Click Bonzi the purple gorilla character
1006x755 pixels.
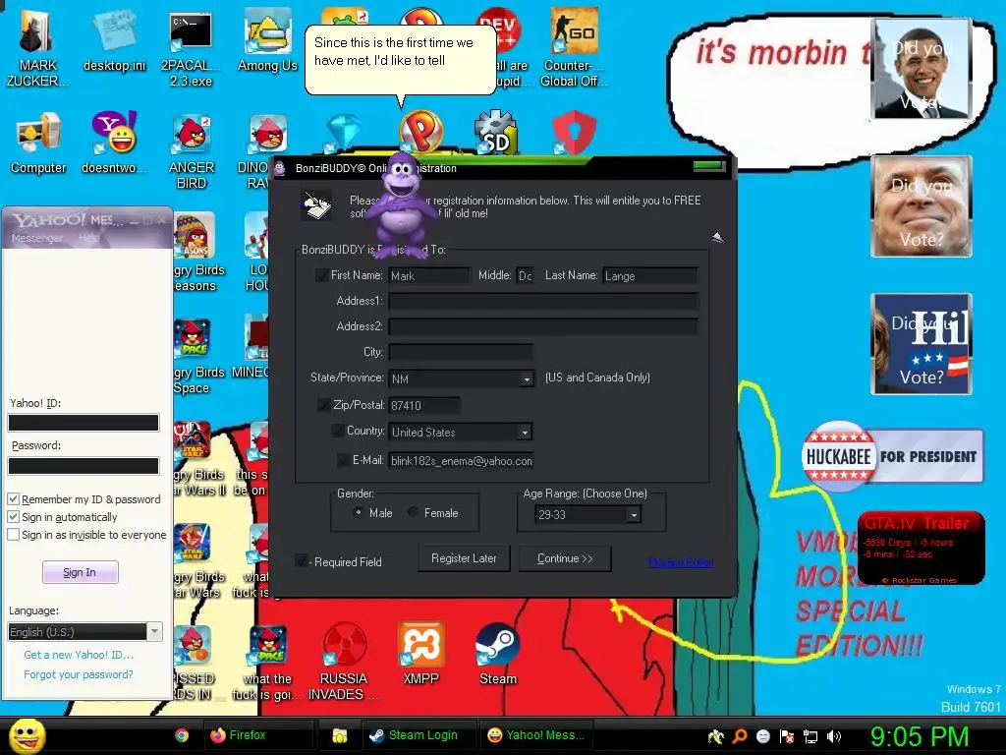click(x=401, y=205)
